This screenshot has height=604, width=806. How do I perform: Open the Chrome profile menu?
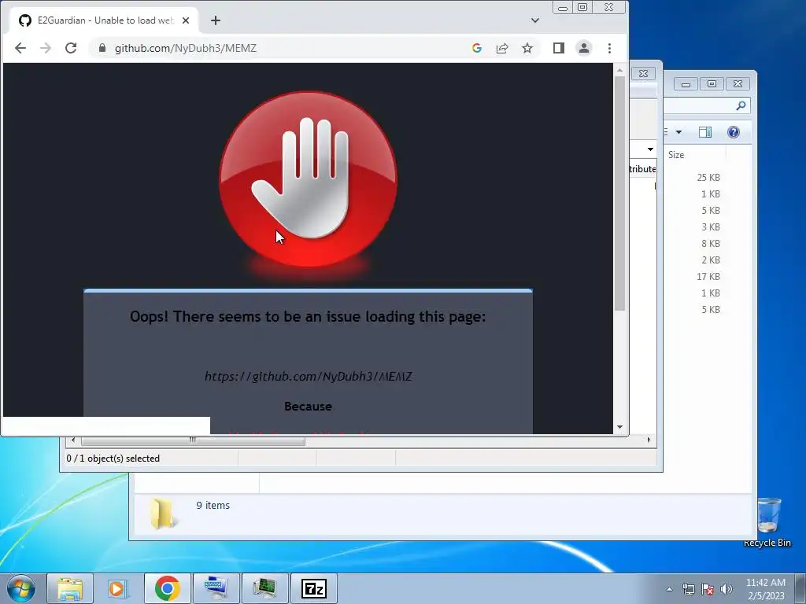click(x=584, y=48)
